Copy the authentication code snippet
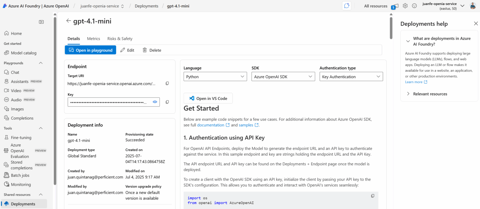 372,196
